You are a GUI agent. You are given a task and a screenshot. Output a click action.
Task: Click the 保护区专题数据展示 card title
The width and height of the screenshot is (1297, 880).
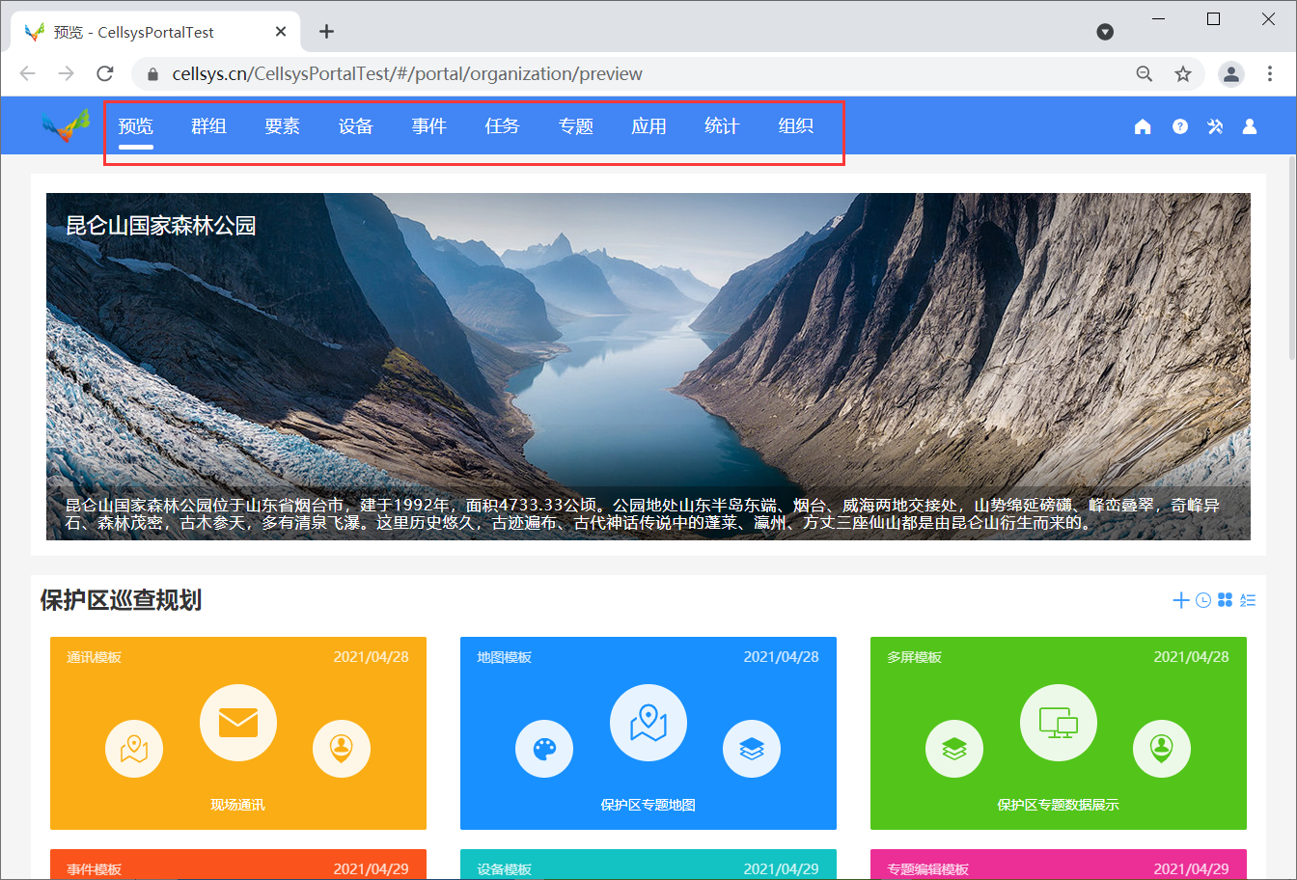click(x=1059, y=805)
